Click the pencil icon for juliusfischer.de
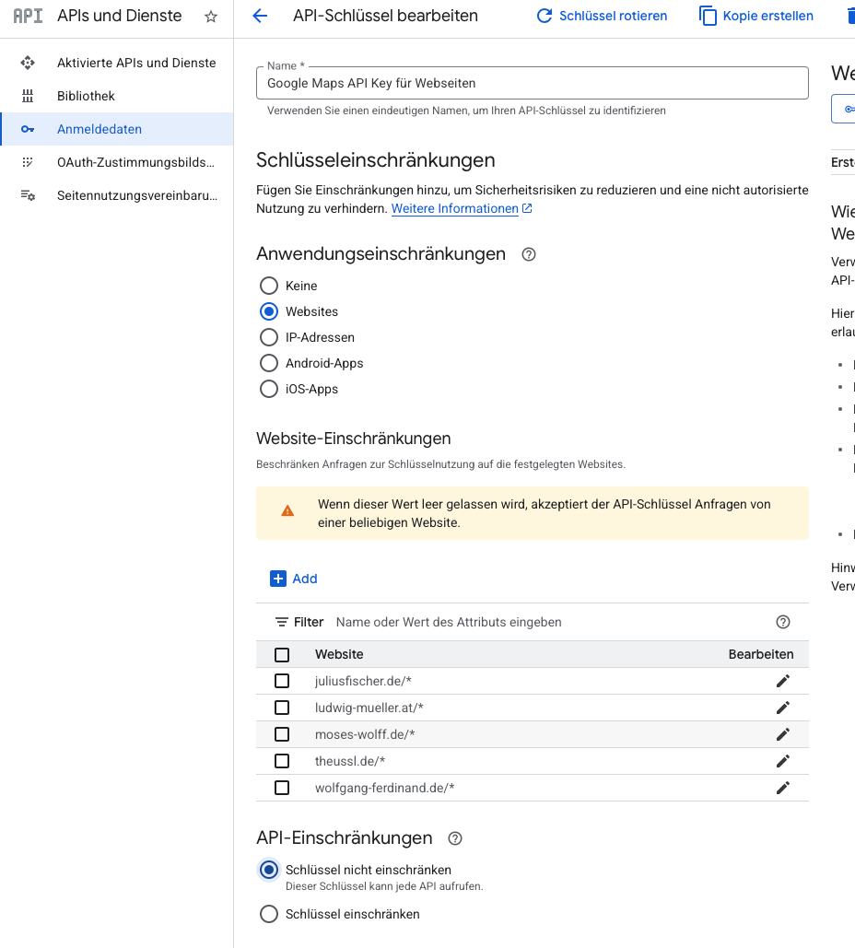The image size is (855, 948). tap(782, 681)
